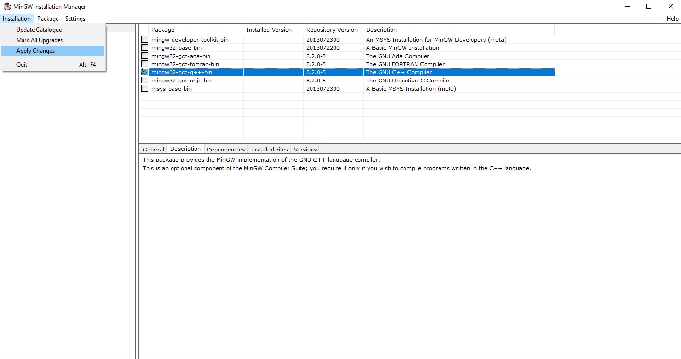Open the Installation menu

17,19
